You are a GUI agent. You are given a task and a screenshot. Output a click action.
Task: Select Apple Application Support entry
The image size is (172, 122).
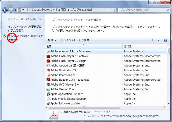[x=67, y=94]
